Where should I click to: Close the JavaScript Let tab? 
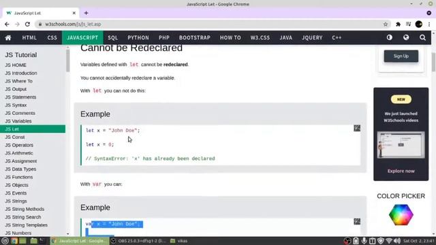click(x=74, y=13)
